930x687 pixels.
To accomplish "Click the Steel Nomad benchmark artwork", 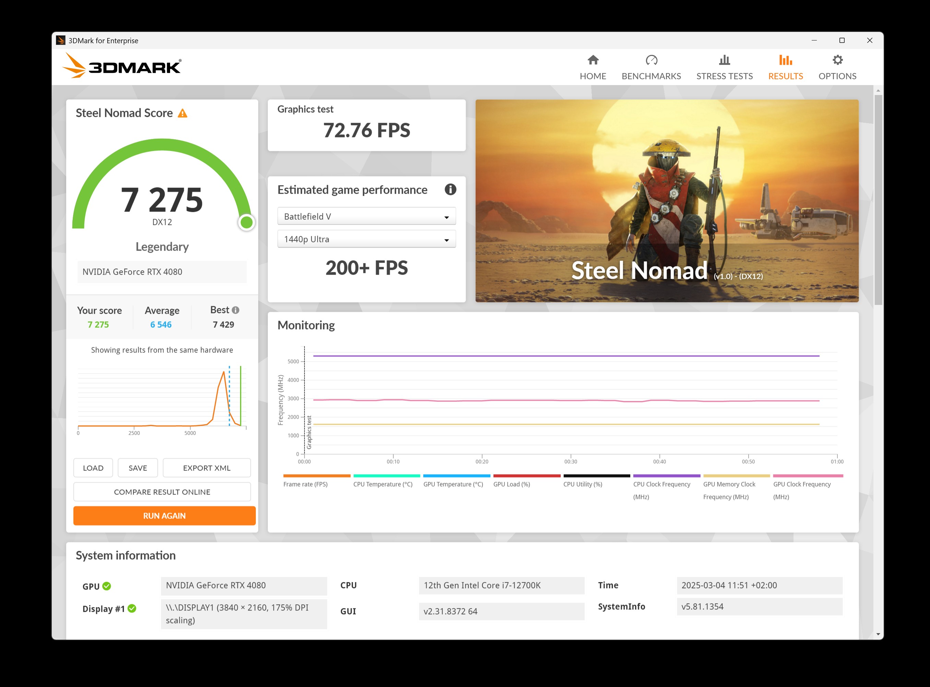I will pos(667,200).
